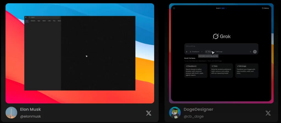Open History in the Grok window
Viewport: 281px width, 123px height.
[x=265, y=8]
